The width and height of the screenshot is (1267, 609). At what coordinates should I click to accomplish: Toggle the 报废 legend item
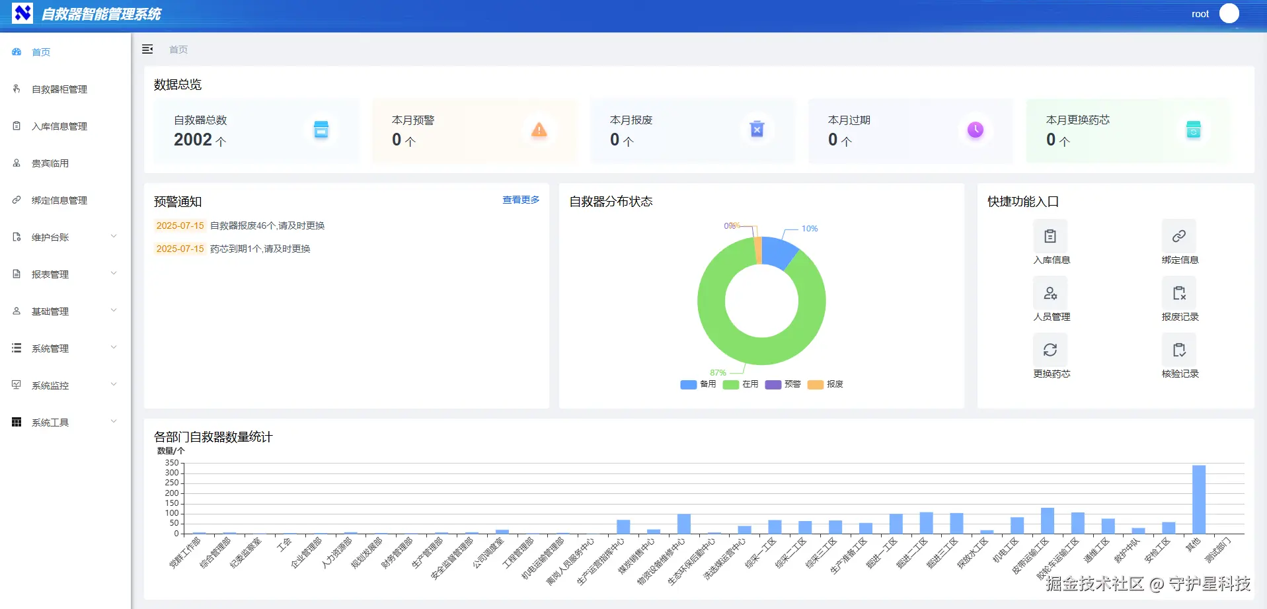click(825, 384)
